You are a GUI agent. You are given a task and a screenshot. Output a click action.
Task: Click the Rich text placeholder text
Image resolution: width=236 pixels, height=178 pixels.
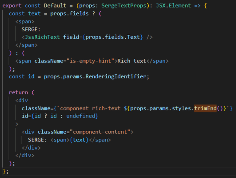point(132,61)
